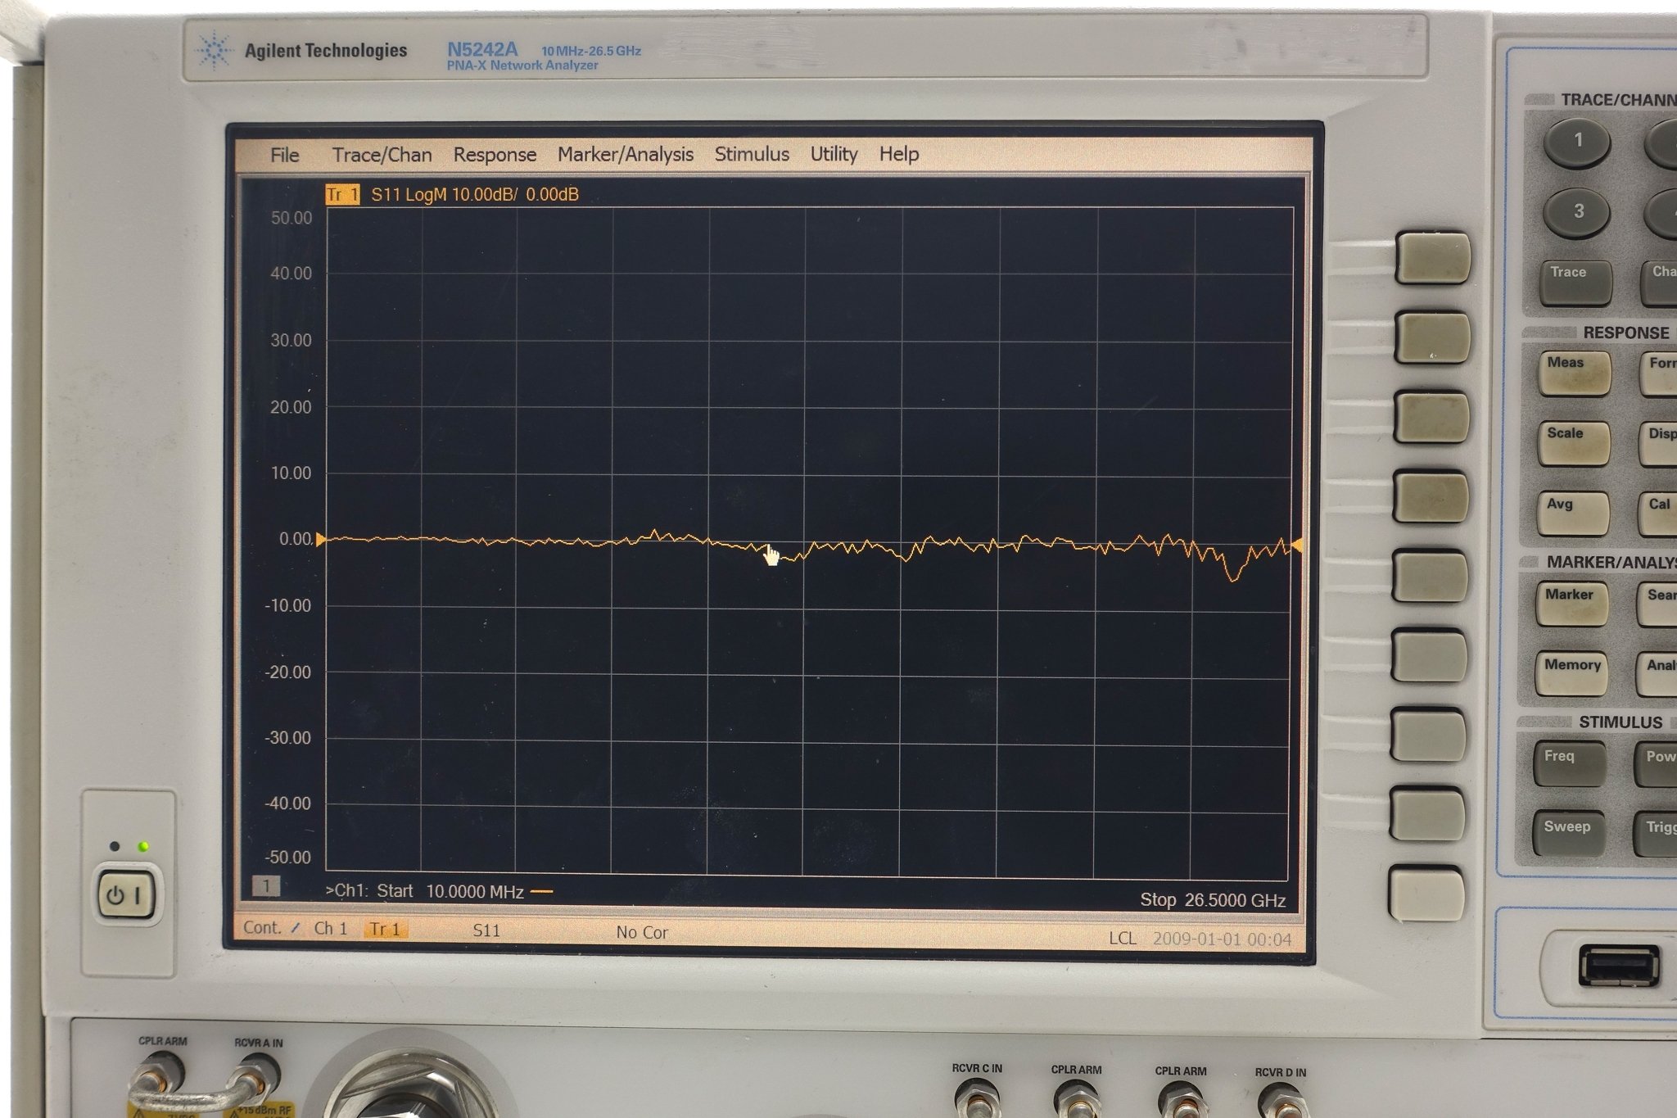Click the RCVR A IN connector
1677x1118 pixels.
point(257,1075)
